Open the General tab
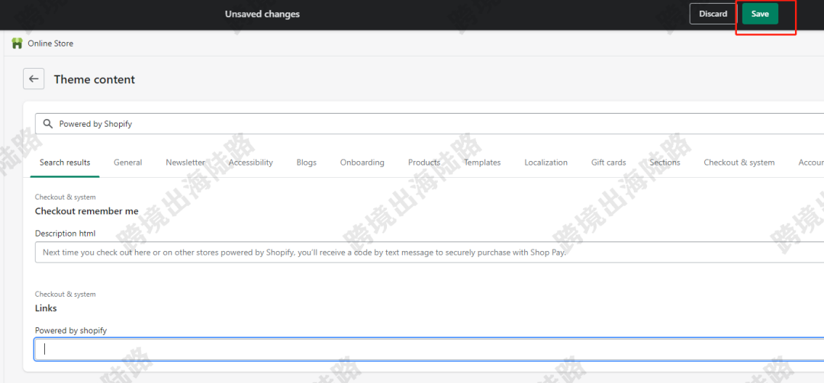Image resolution: width=824 pixels, height=383 pixels. pyautogui.click(x=127, y=163)
